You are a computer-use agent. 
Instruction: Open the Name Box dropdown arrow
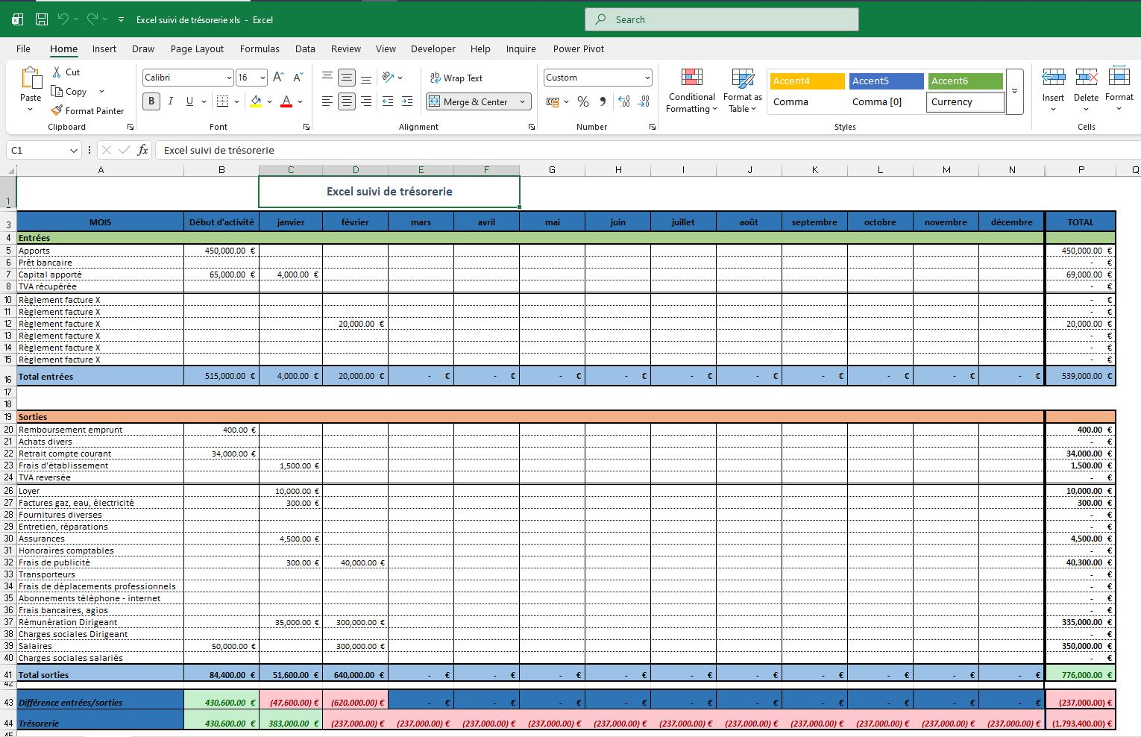73,150
